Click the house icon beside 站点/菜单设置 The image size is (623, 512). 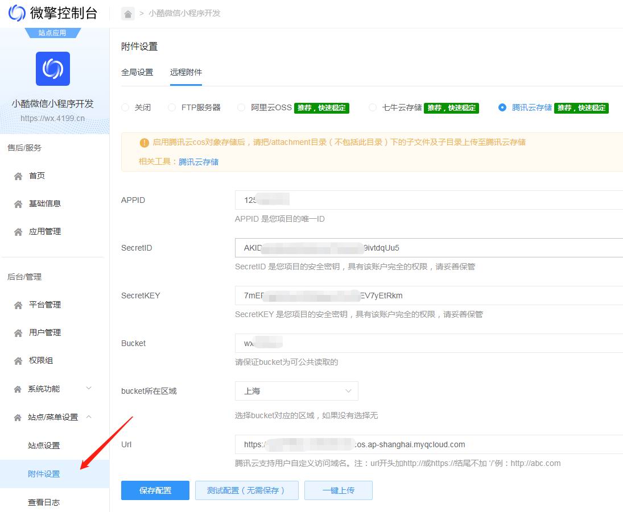(x=18, y=418)
